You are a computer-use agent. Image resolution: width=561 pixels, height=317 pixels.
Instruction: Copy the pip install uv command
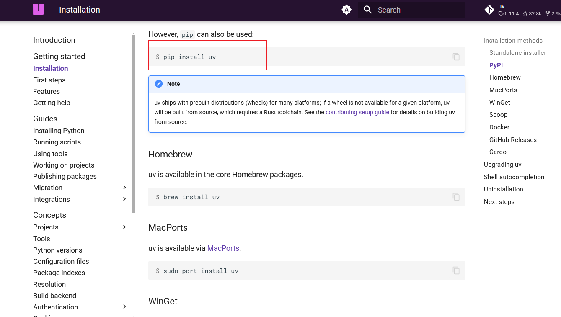[x=456, y=57]
